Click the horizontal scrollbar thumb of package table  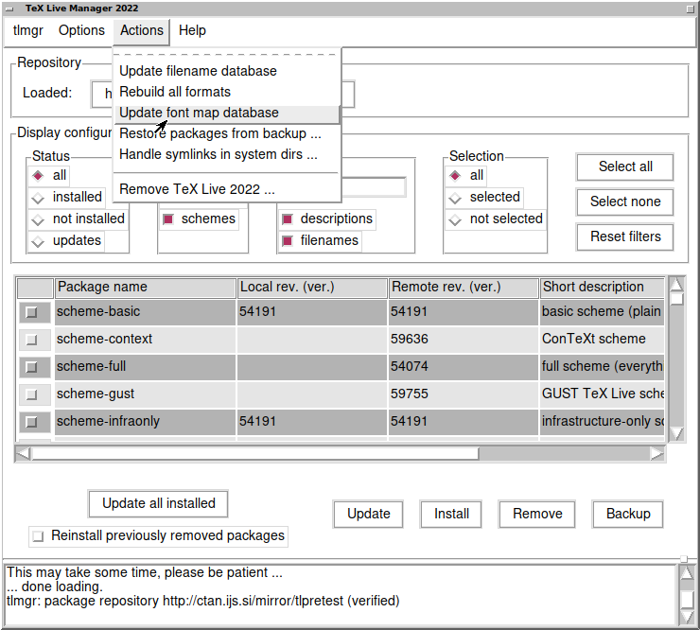(x=255, y=454)
